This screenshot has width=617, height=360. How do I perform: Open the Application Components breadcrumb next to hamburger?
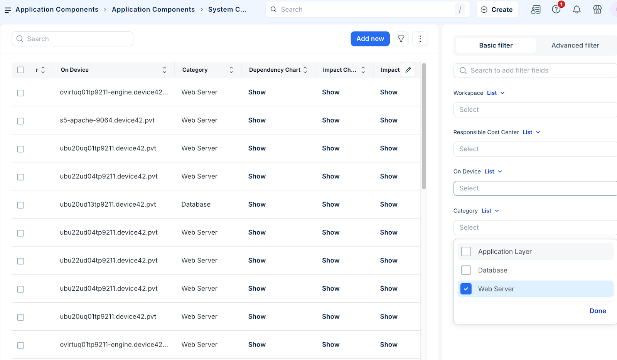(57, 10)
